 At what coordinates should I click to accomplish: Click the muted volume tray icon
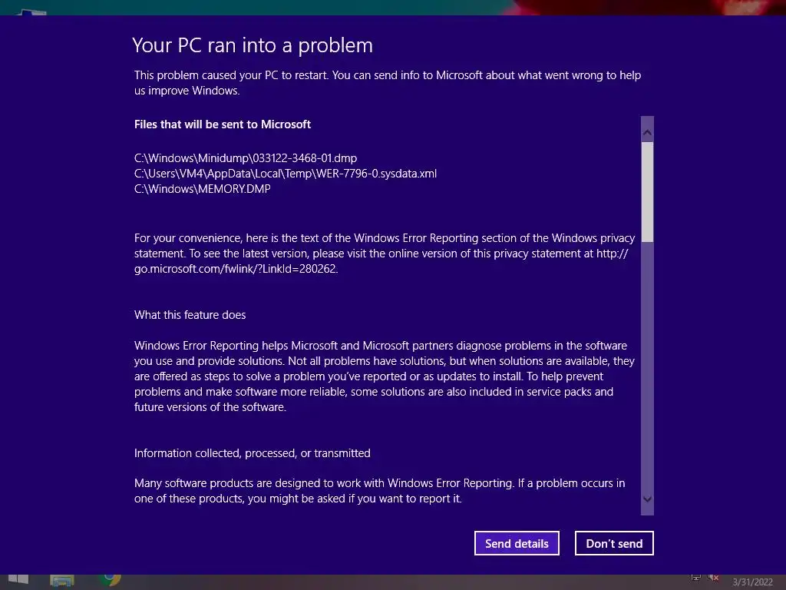(x=714, y=578)
